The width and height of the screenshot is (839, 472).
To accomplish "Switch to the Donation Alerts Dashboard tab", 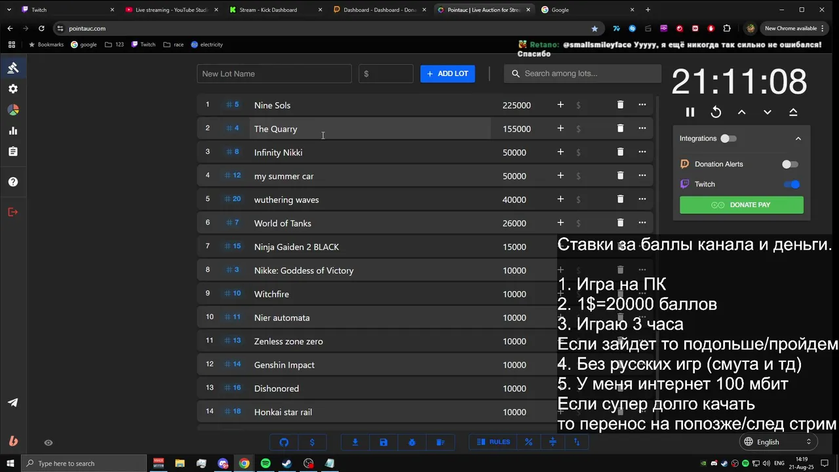I will (380, 10).
